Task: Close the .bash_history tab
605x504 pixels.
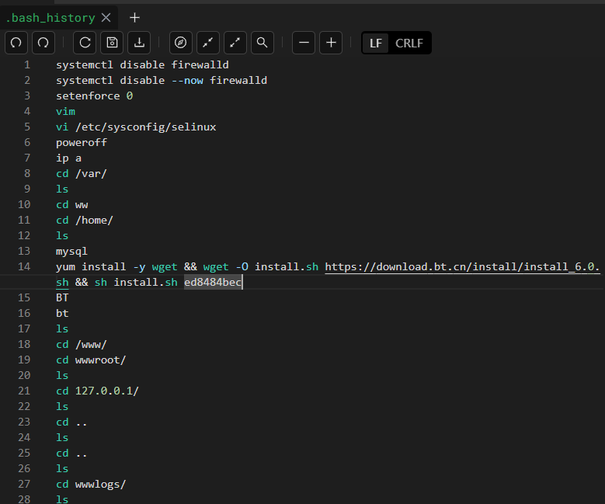Action: [x=106, y=18]
